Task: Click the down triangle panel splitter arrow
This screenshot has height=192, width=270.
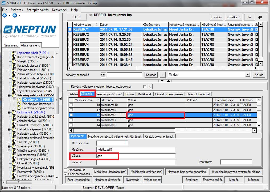Action: coord(162,81)
